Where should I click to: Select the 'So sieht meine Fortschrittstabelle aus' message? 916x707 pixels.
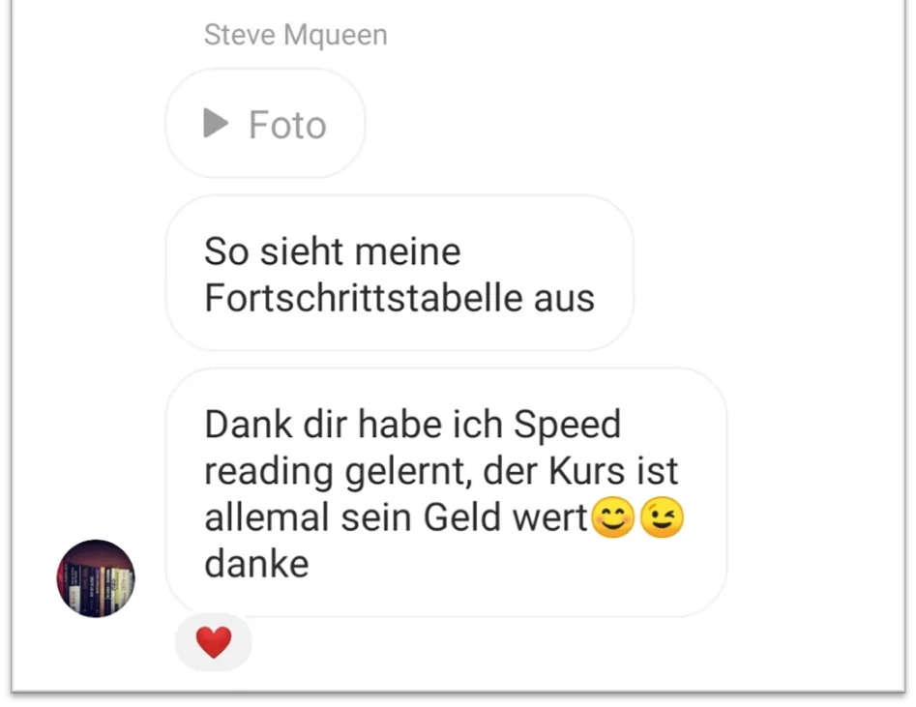click(x=400, y=274)
